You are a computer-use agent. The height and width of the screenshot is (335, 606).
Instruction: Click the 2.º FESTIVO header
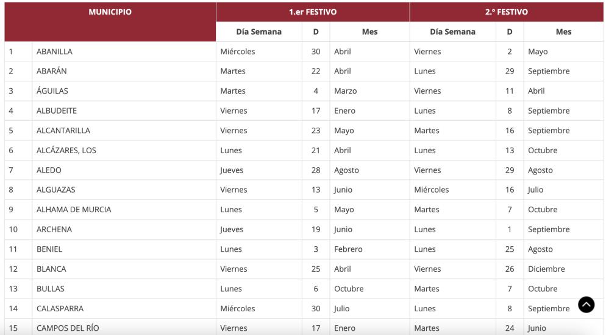click(506, 12)
